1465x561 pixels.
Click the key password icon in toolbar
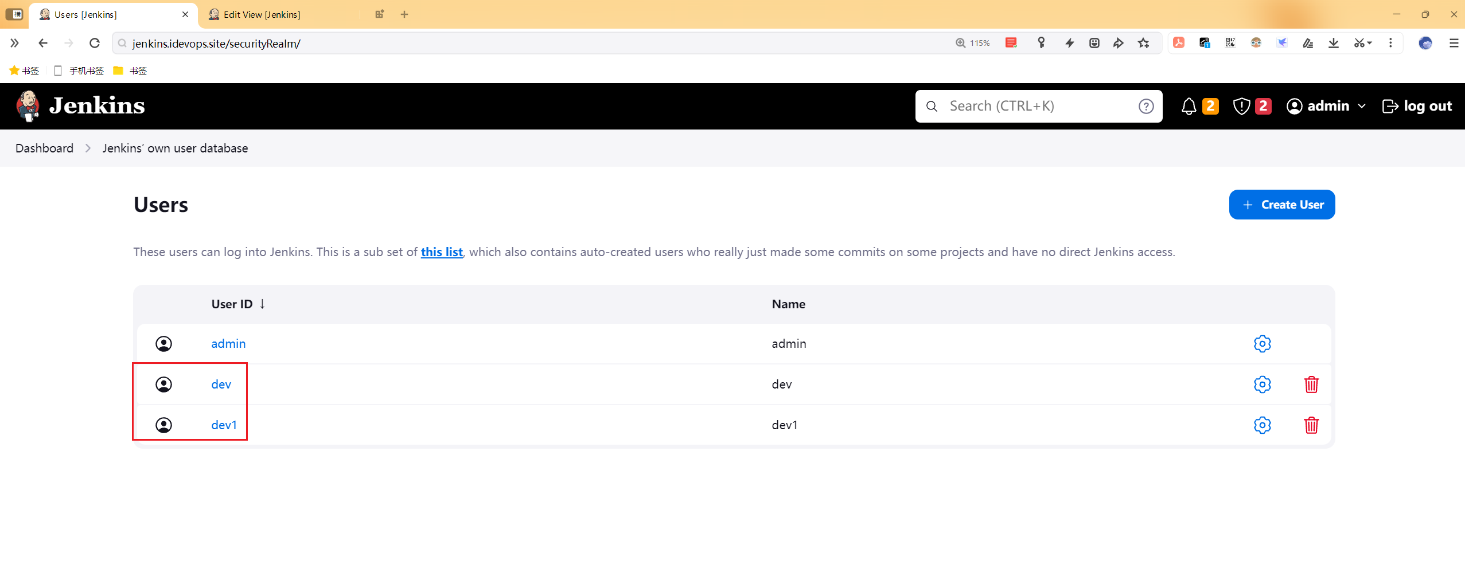[1042, 43]
